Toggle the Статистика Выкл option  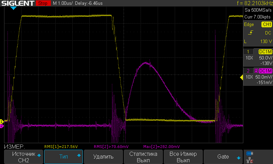coord(143,157)
